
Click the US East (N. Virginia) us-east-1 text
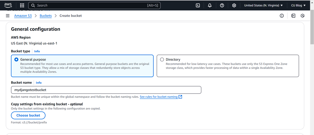click(34, 43)
